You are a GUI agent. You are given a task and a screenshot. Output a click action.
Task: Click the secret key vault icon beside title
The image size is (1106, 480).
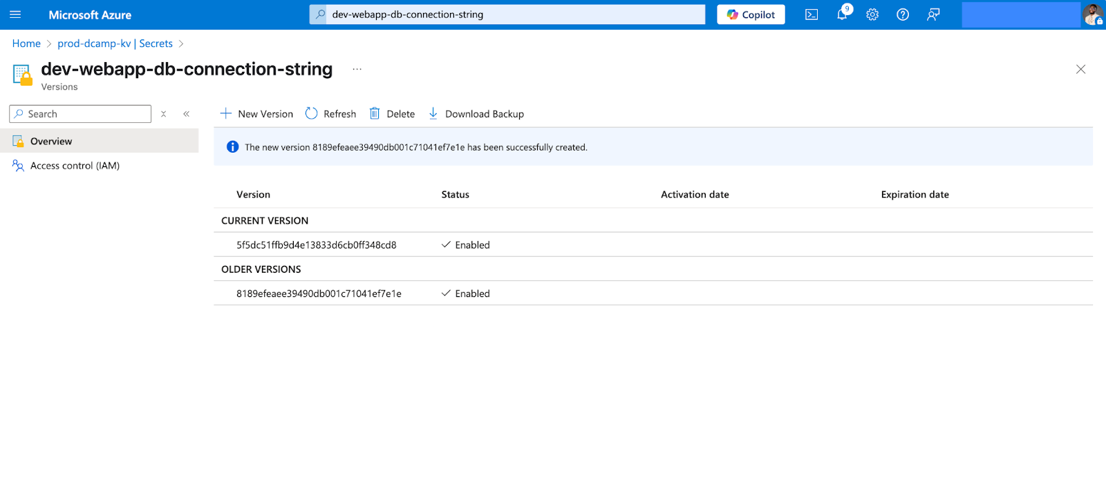pyautogui.click(x=22, y=75)
